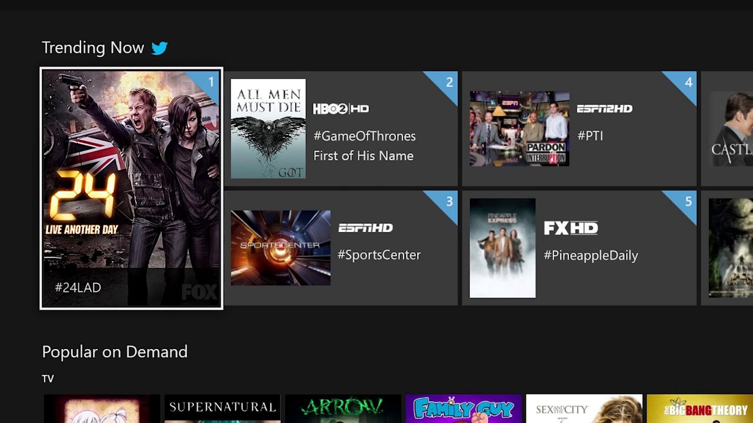This screenshot has width=753, height=423.
Task: Open the Sex and the City tile
Action: click(x=584, y=409)
